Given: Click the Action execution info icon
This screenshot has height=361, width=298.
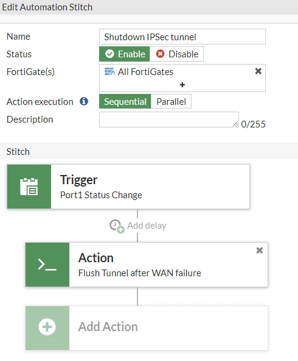Looking at the screenshot, I should [84, 101].
